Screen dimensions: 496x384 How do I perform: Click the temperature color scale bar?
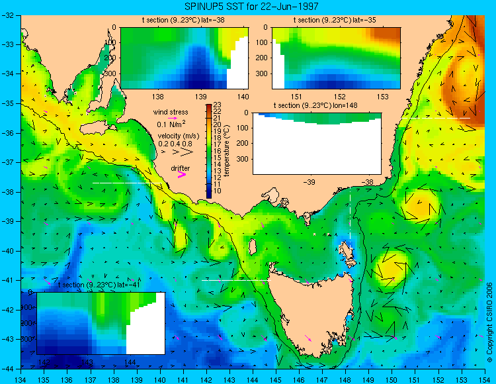209,151
